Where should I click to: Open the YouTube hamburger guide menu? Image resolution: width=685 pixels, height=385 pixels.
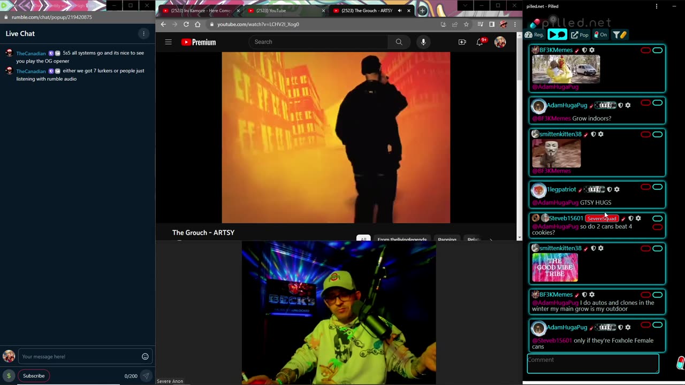click(168, 42)
